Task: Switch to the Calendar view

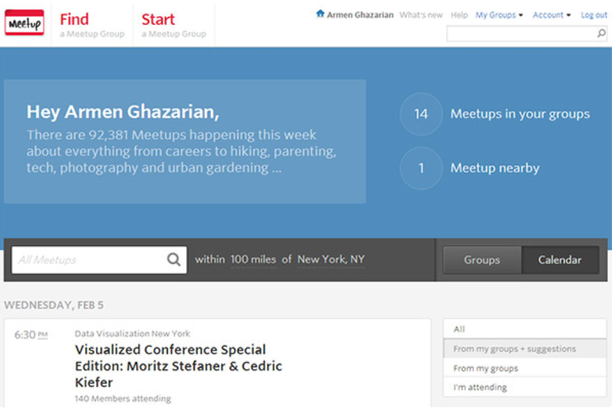Action: click(x=560, y=260)
